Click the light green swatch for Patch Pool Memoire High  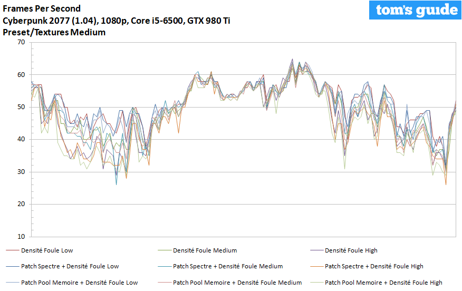[316, 283]
